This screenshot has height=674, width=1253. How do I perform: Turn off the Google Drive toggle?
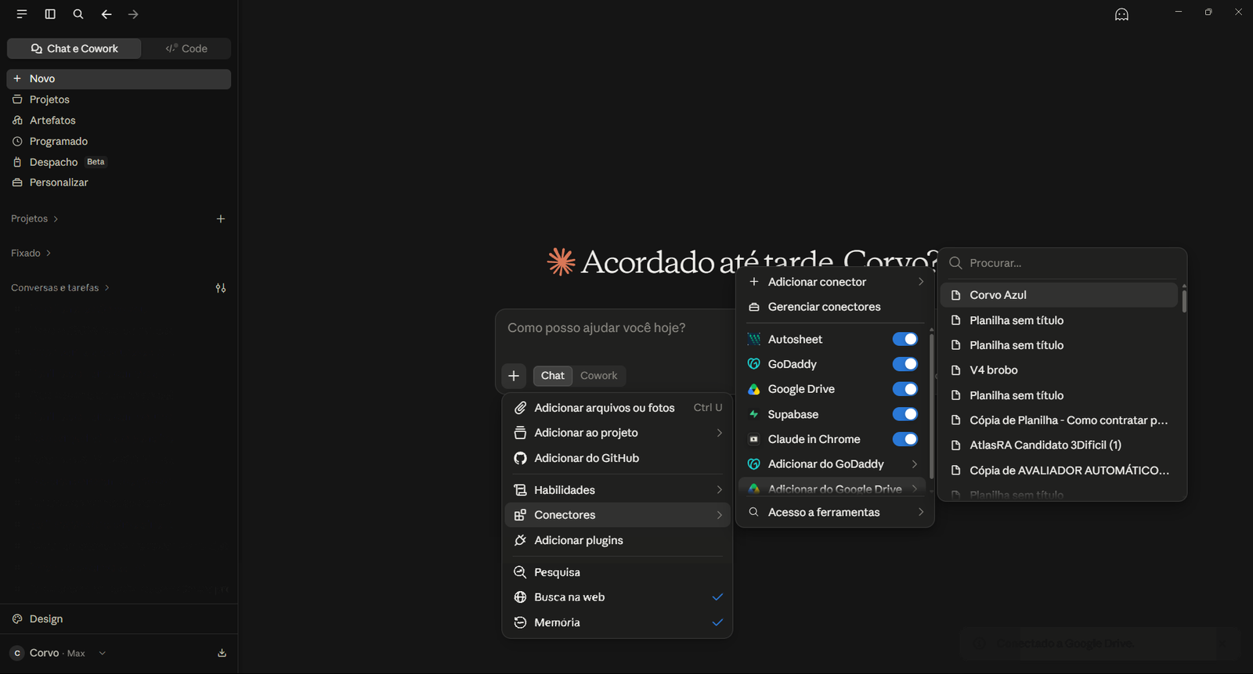coord(905,389)
